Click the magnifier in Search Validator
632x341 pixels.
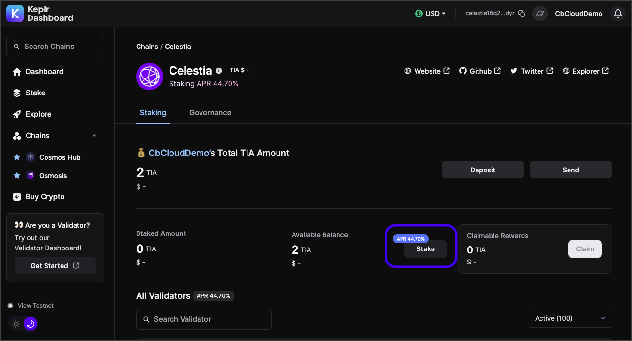coord(146,319)
